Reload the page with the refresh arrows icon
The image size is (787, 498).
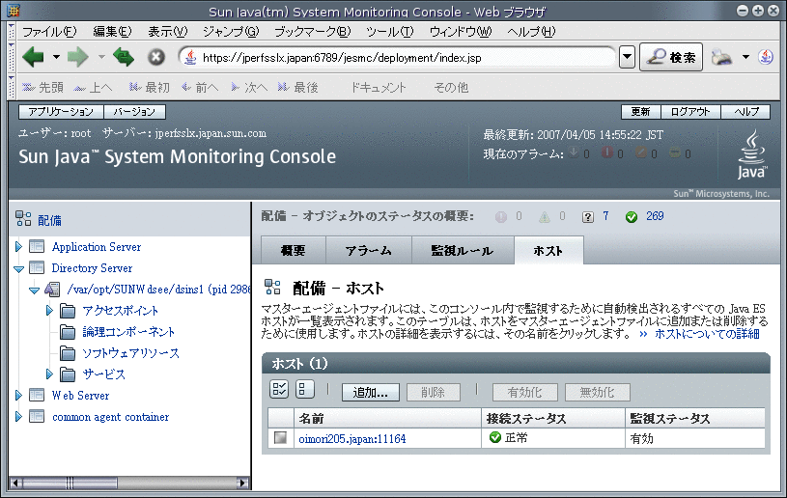pyautogui.click(x=124, y=57)
